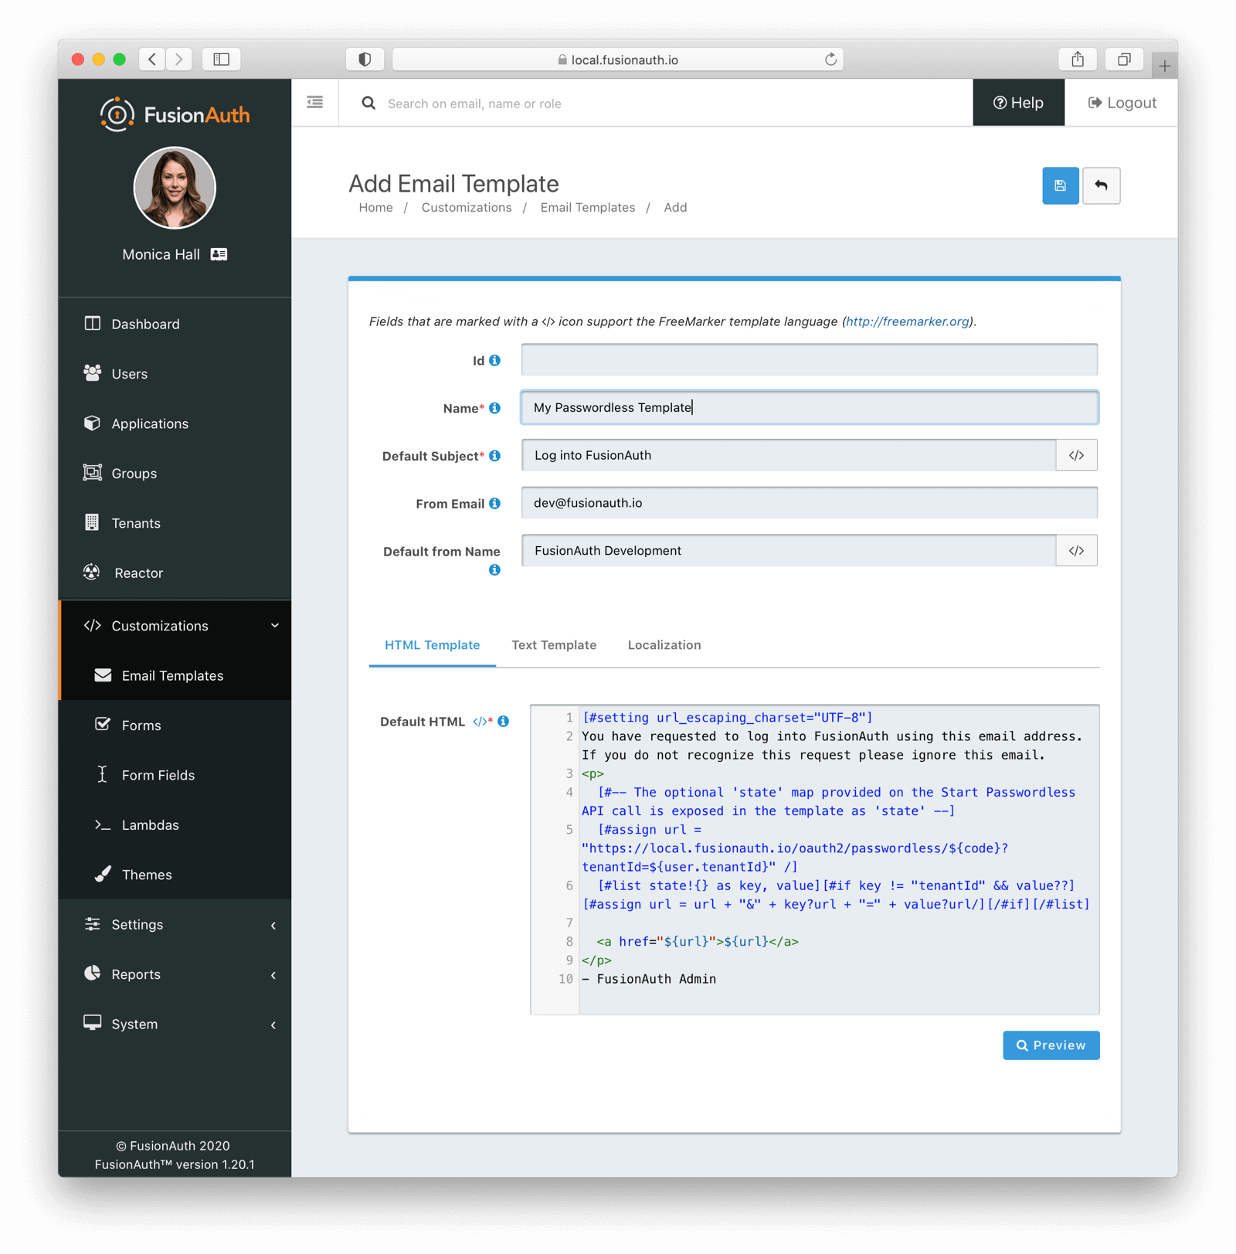Click the FusionAuth logo
The image size is (1236, 1254).
pos(175,114)
